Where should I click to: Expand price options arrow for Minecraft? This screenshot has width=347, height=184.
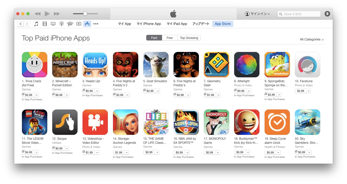tap(67, 95)
